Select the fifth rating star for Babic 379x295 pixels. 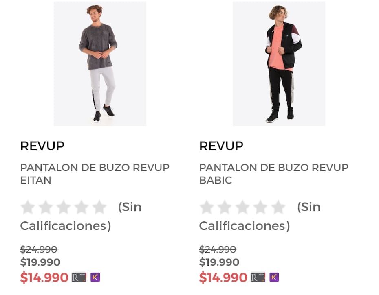tap(278, 207)
